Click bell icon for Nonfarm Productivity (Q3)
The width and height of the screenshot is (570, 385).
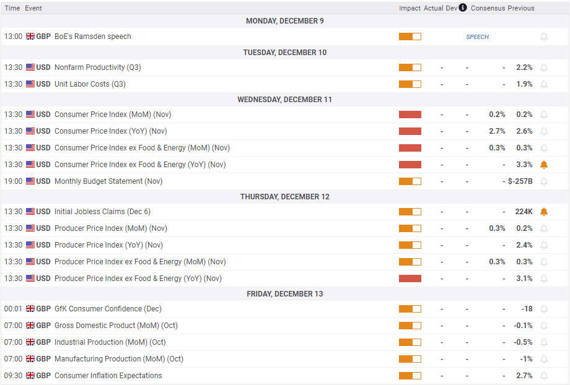click(x=544, y=67)
